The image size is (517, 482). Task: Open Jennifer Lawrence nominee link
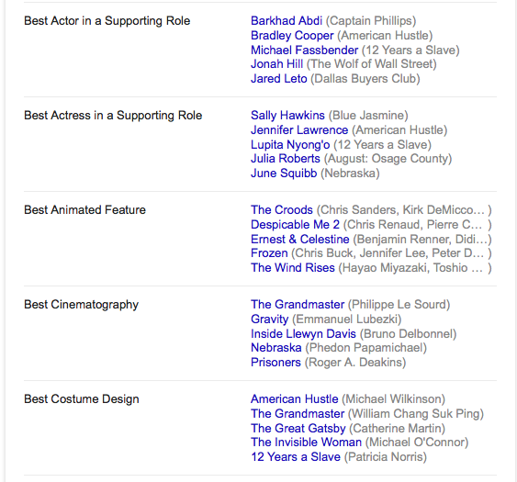(299, 130)
